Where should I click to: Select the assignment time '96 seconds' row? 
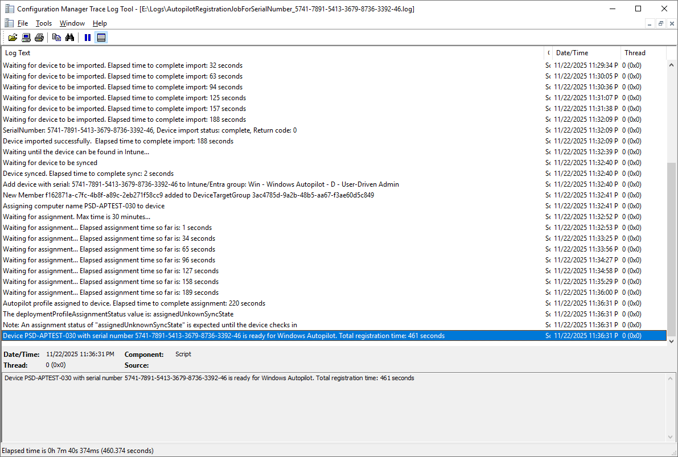(x=334, y=260)
